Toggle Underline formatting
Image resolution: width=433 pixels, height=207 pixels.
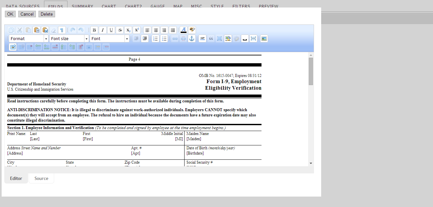tap(111, 30)
